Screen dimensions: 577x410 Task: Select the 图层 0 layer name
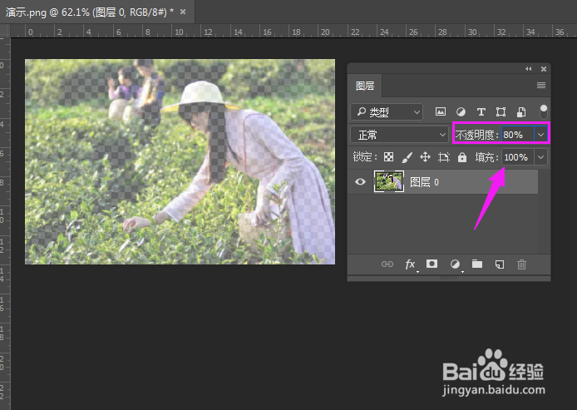(424, 182)
